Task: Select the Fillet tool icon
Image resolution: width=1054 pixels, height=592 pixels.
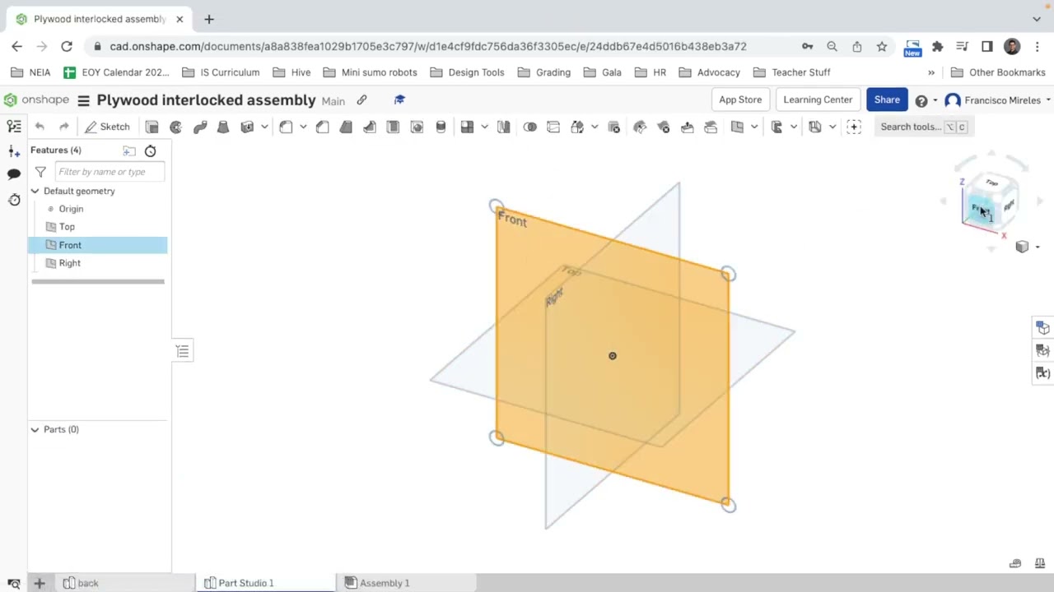Action: point(286,127)
